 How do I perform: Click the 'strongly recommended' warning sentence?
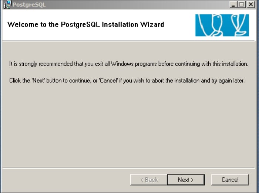128,64
